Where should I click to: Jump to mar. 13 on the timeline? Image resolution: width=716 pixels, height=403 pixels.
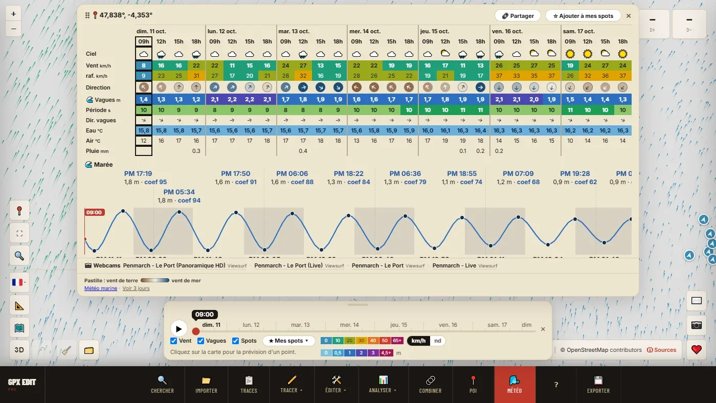coord(300,325)
